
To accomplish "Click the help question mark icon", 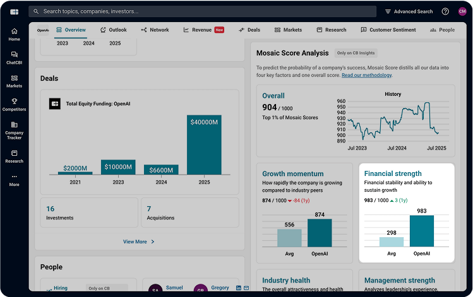I will tap(445, 11).
